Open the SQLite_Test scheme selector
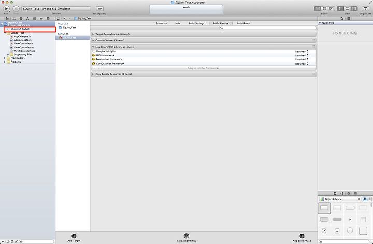This screenshot has height=244, width=373. (56, 9)
